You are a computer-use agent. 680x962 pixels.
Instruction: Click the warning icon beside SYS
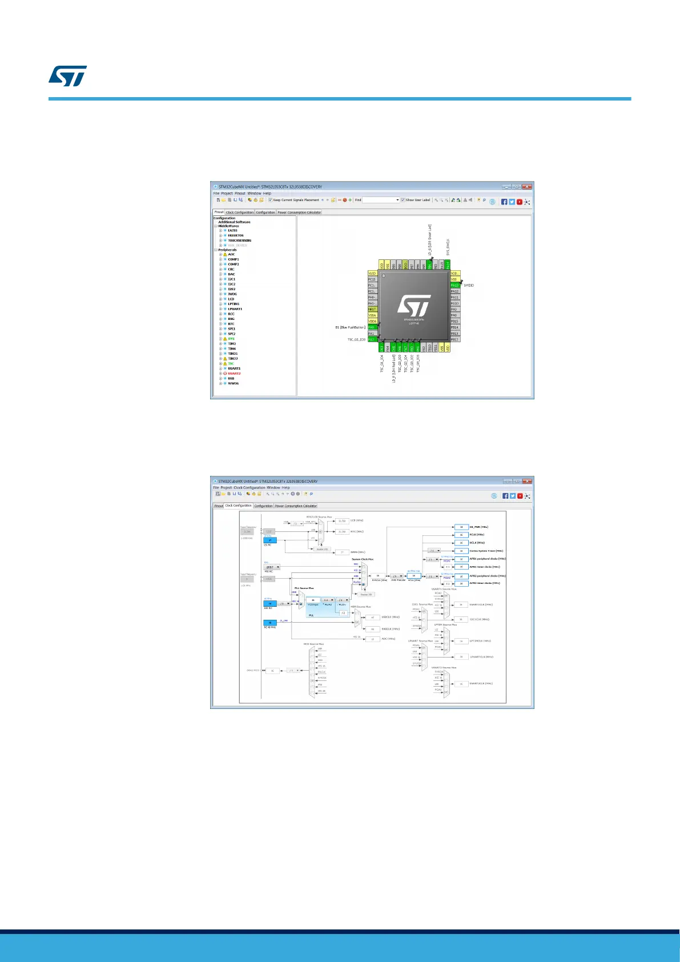click(x=225, y=339)
